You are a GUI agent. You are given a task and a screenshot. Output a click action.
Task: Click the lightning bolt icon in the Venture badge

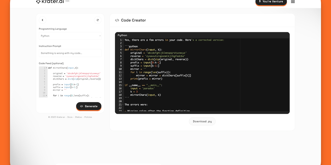click(x=260, y=2)
